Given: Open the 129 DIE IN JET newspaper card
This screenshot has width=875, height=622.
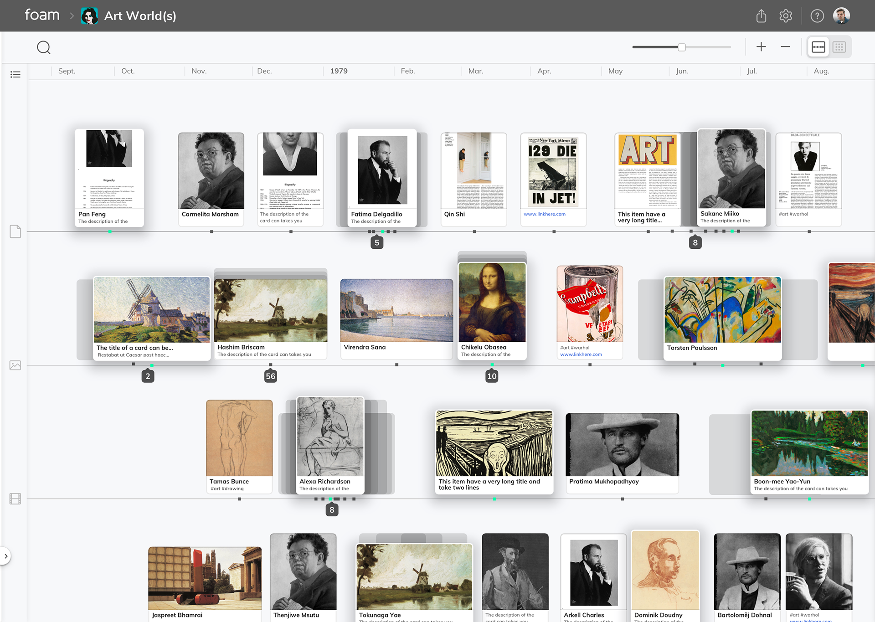Looking at the screenshot, I should coord(553,179).
